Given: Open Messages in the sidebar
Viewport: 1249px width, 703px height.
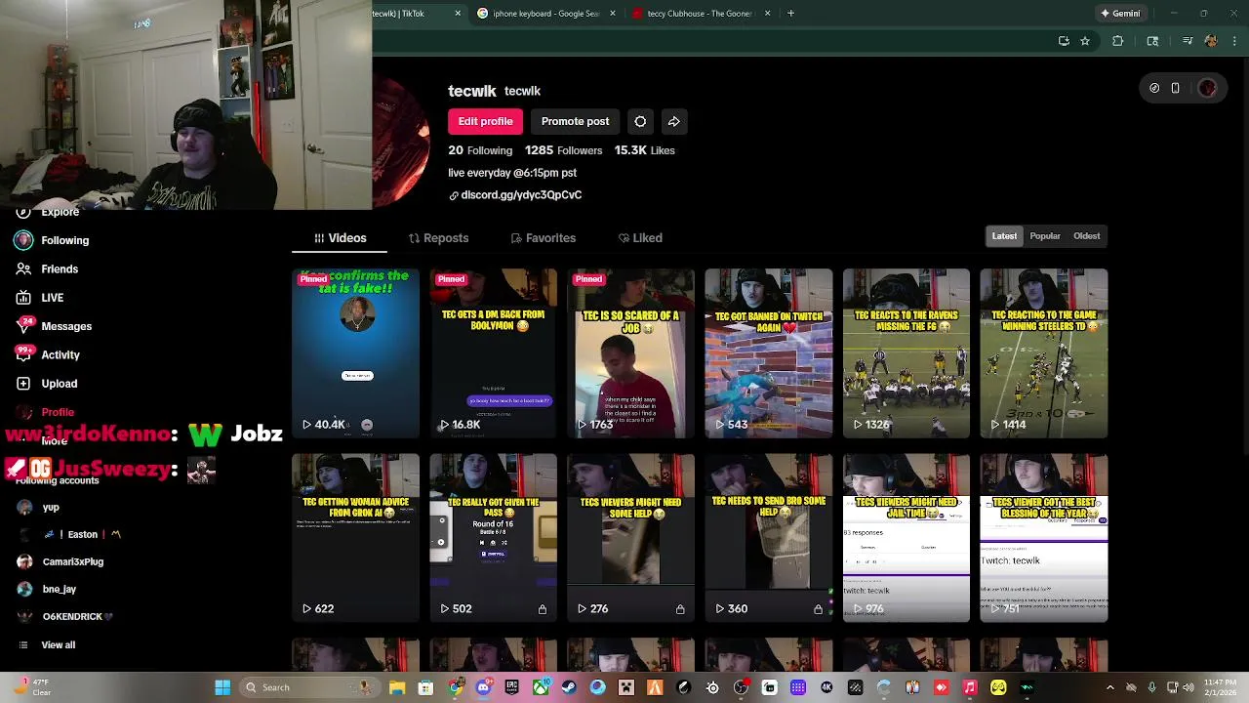Looking at the screenshot, I should click(x=54, y=326).
